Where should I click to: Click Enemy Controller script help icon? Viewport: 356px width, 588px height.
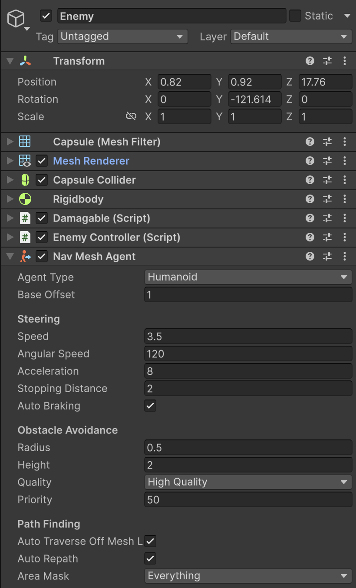pyautogui.click(x=310, y=238)
